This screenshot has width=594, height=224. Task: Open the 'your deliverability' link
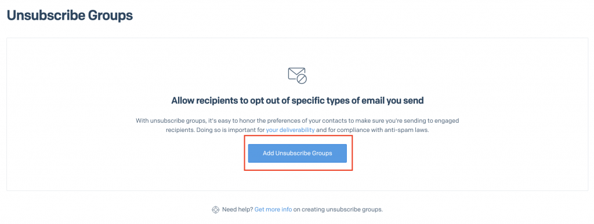(x=290, y=130)
